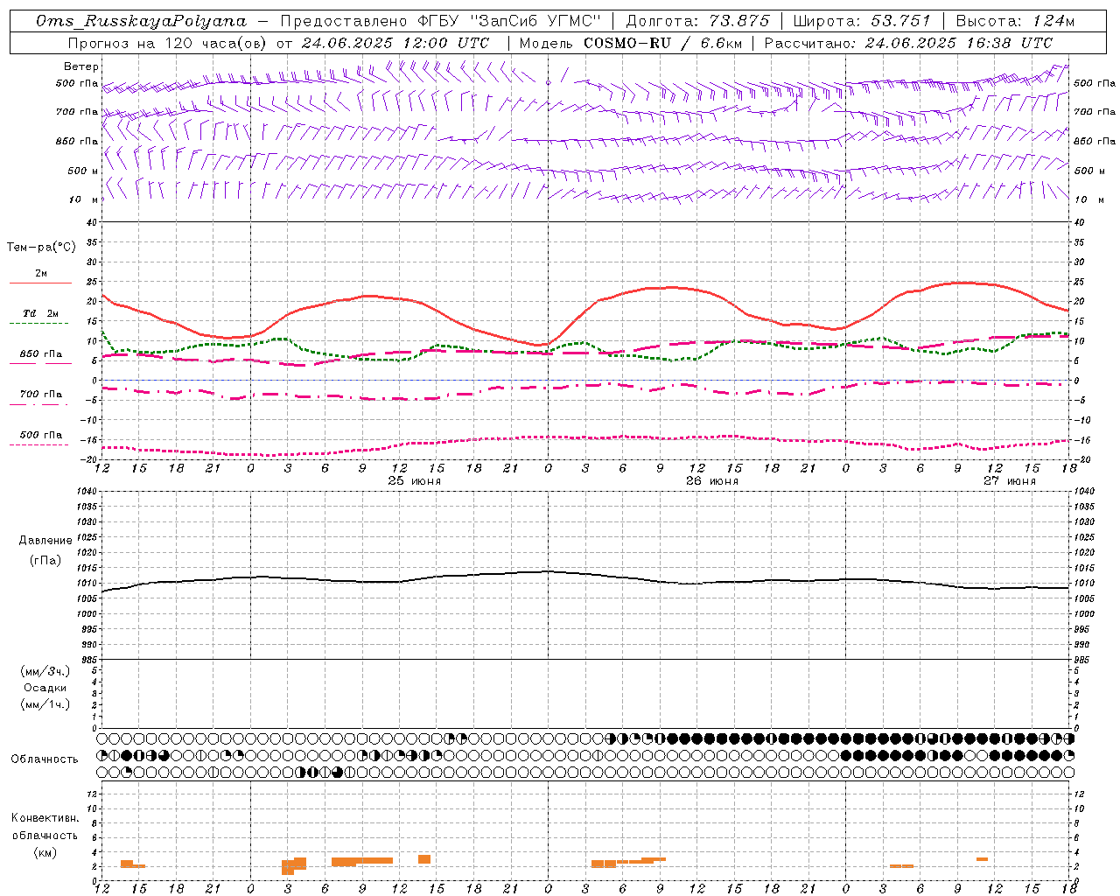Click the model name 'COSMO-RU / 6.6км'
This screenshot has height=896, width=1120.
tap(661, 43)
